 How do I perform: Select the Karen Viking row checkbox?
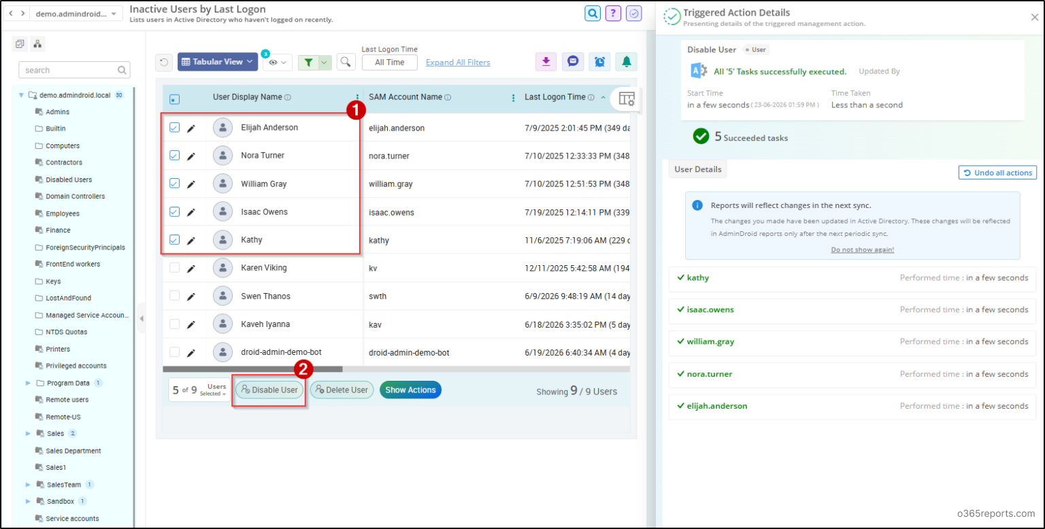pyautogui.click(x=174, y=268)
